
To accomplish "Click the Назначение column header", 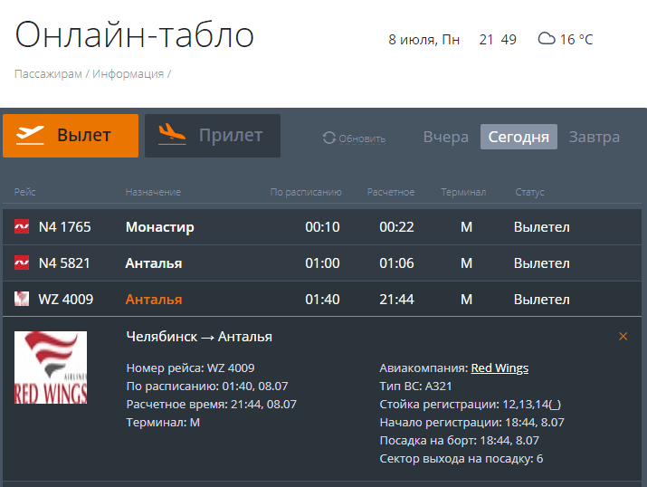I will point(153,192).
